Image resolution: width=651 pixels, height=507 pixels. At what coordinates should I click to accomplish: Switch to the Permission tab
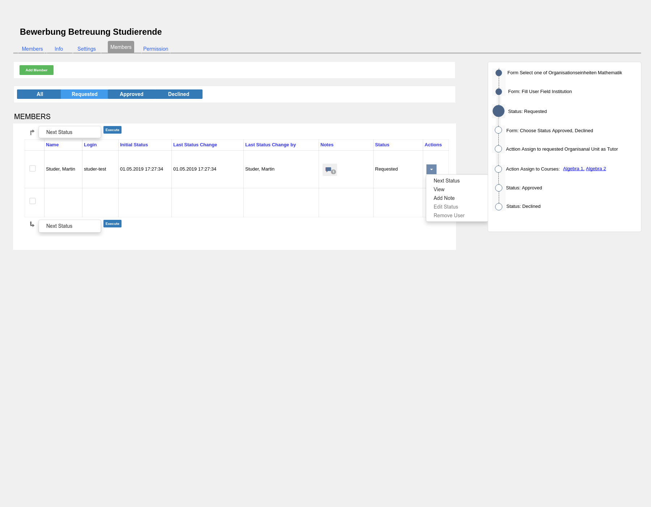click(x=156, y=49)
